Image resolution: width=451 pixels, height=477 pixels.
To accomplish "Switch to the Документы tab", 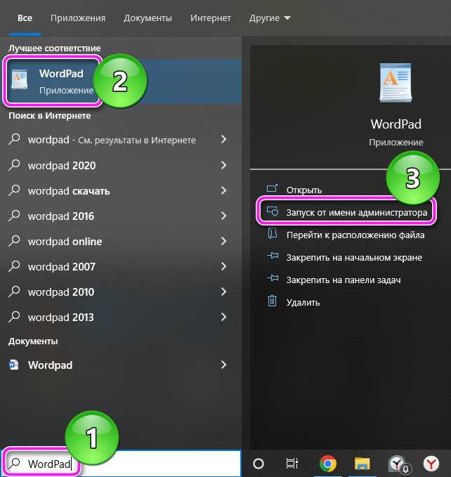I will 148,18.
